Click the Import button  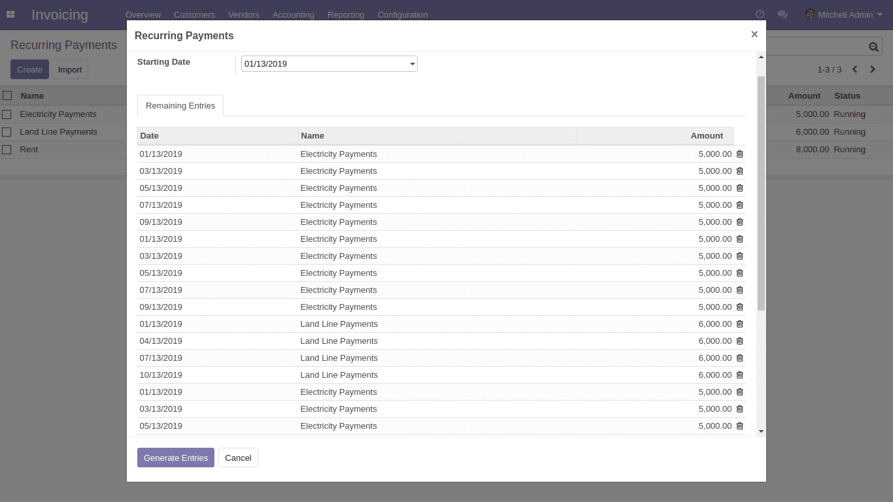(70, 69)
